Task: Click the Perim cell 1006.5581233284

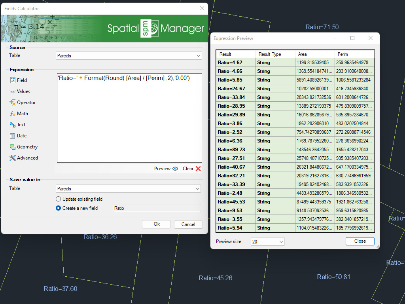Action: tap(355, 80)
